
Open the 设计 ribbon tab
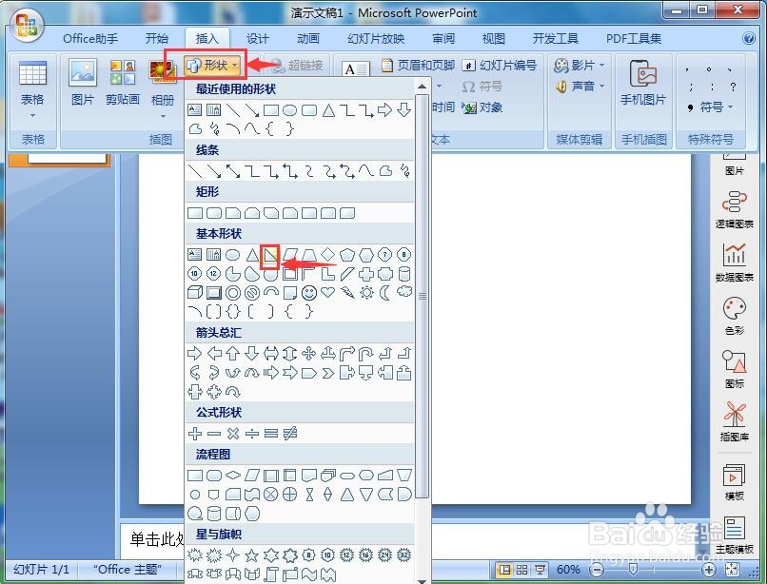click(x=258, y=39)
